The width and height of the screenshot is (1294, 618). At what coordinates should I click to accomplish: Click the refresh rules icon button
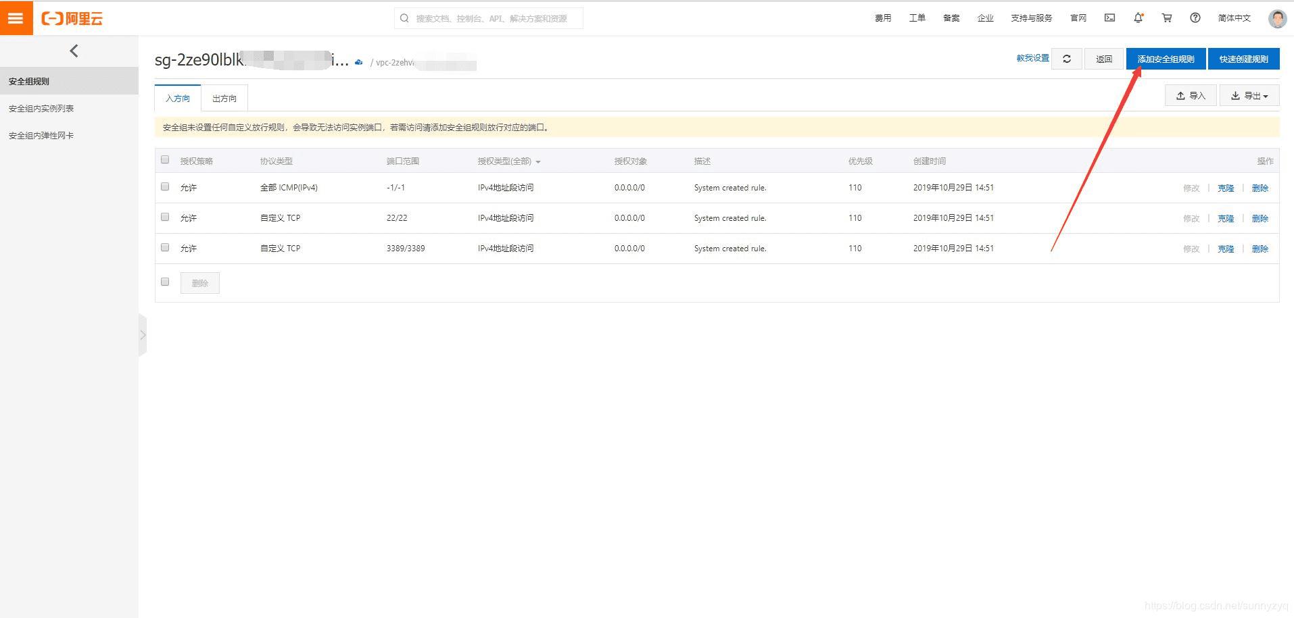click(1067, 59)
